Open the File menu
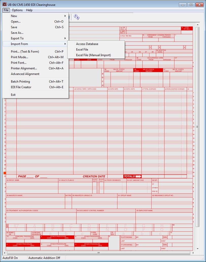The width and height of the screenshot is (206, 262). point(6,10)
